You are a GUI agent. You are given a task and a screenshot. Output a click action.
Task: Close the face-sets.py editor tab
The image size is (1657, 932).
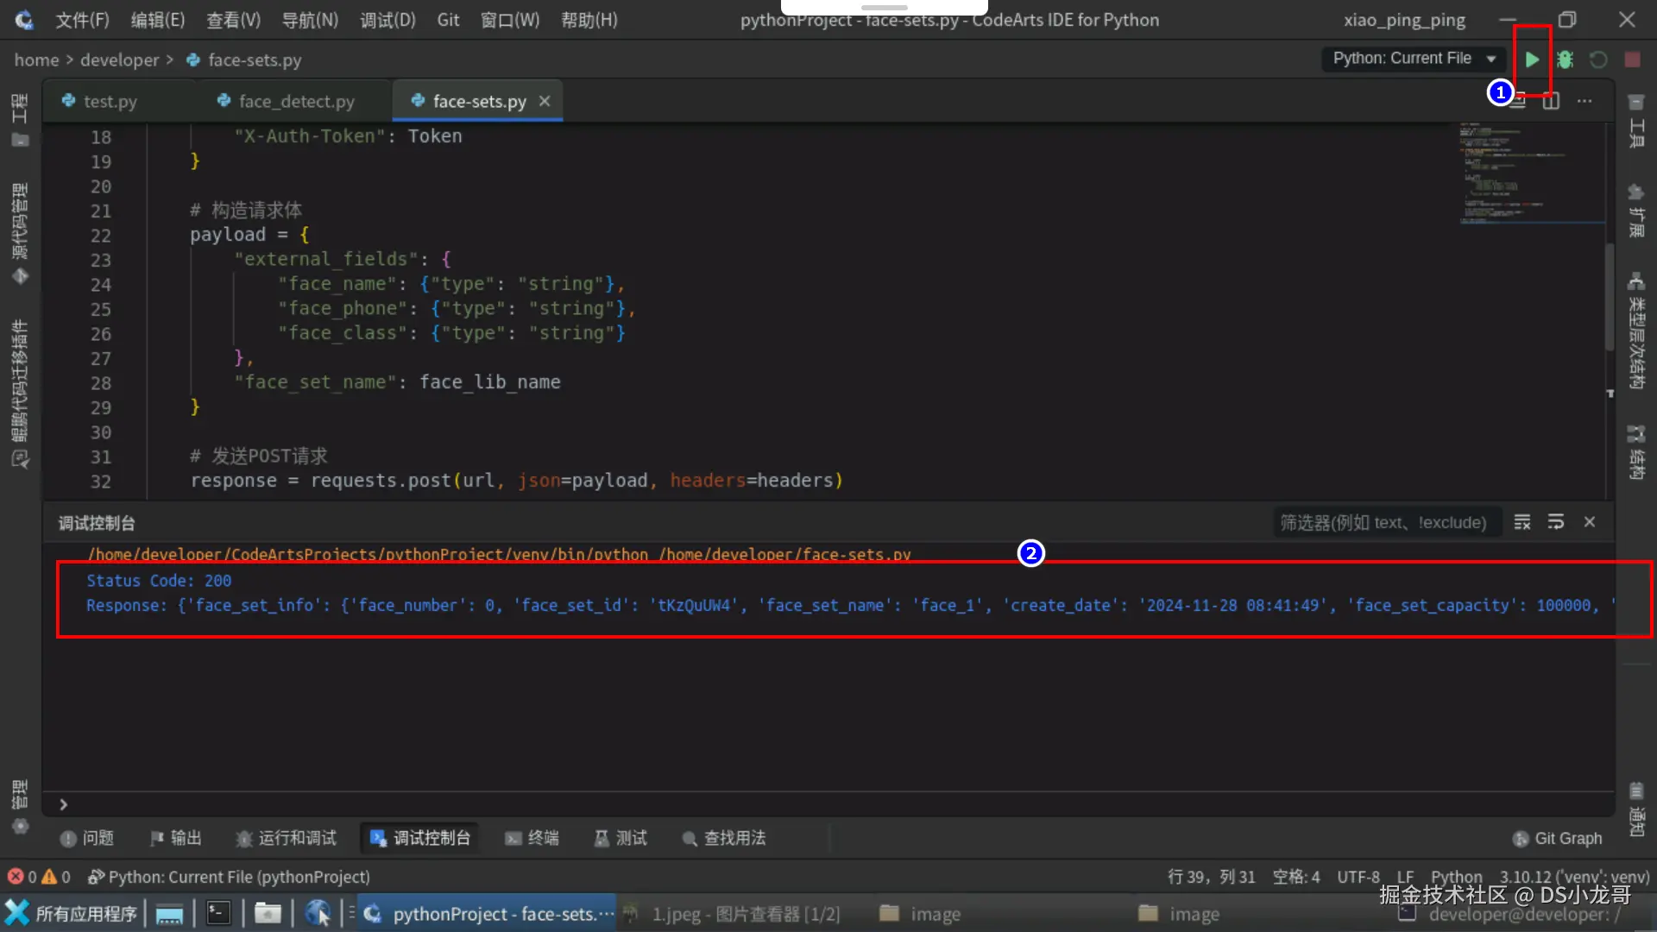tap(545, 101)
